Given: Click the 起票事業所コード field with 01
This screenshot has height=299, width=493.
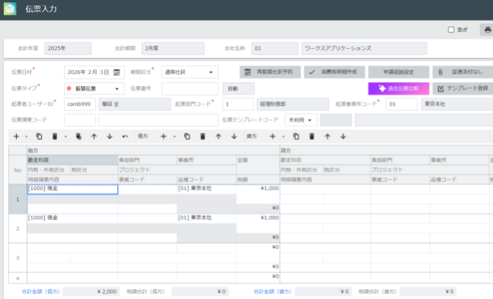Looking at the screenshot, I should coord(402,104).
